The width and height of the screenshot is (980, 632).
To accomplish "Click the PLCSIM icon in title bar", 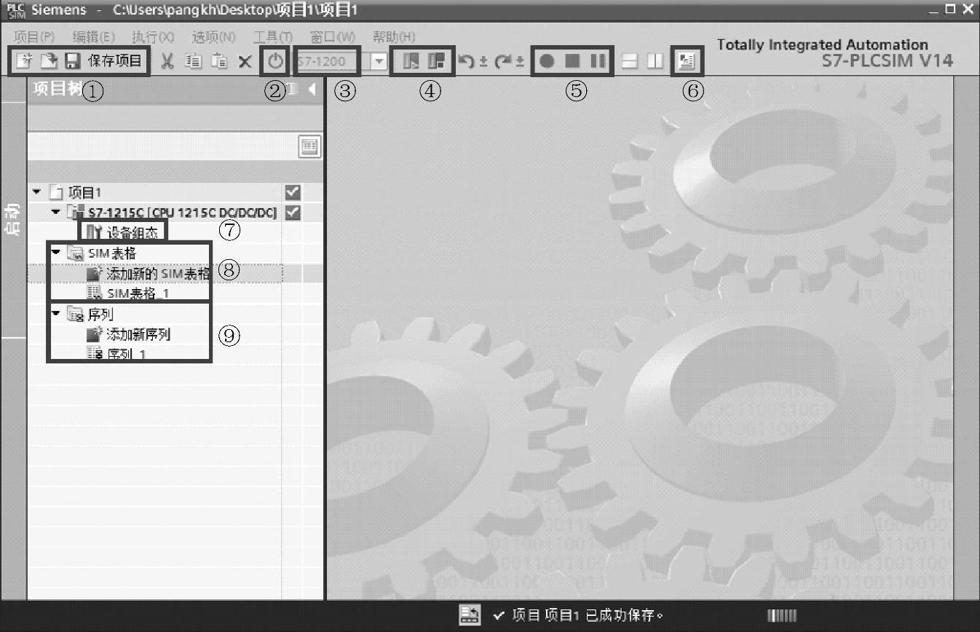I will point(16,10).
